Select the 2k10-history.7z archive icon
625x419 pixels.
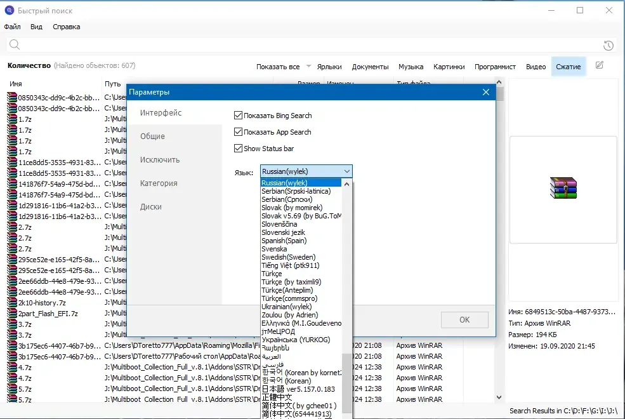point(12,303)
